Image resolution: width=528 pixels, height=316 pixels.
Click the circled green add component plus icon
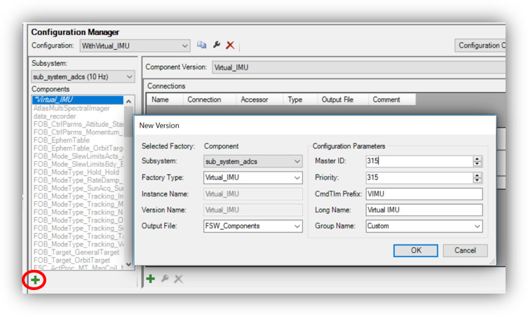coord(35,280)
